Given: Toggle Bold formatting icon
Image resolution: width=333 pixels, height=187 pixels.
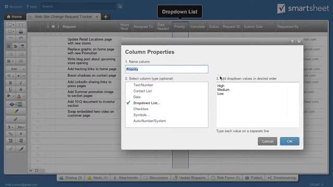Looking at the screenshot, I should click(x=10, y=83).
